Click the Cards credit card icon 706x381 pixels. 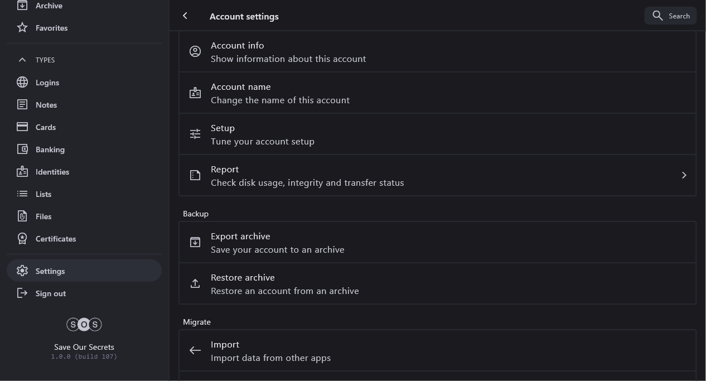[22, 127]
